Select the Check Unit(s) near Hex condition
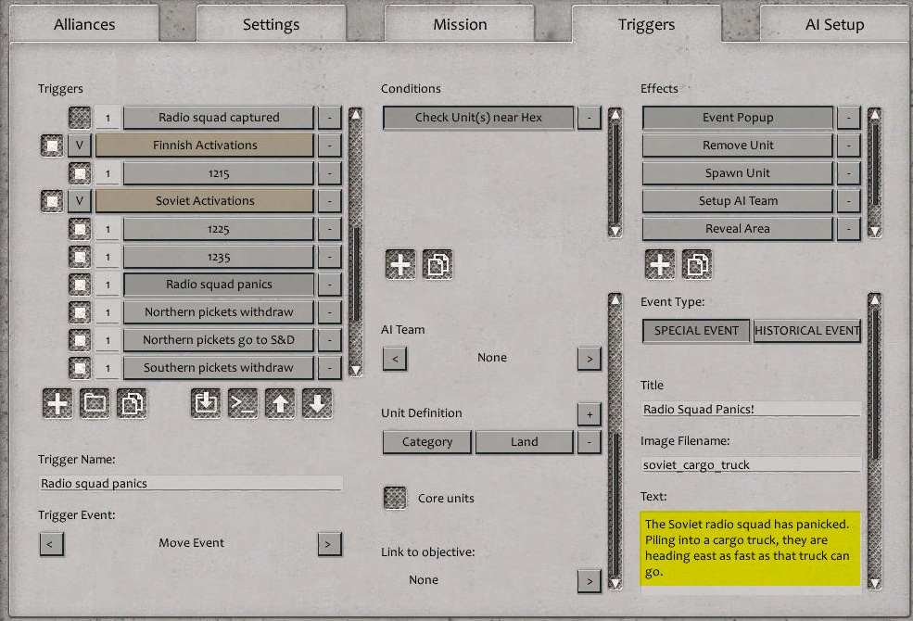 478,118
